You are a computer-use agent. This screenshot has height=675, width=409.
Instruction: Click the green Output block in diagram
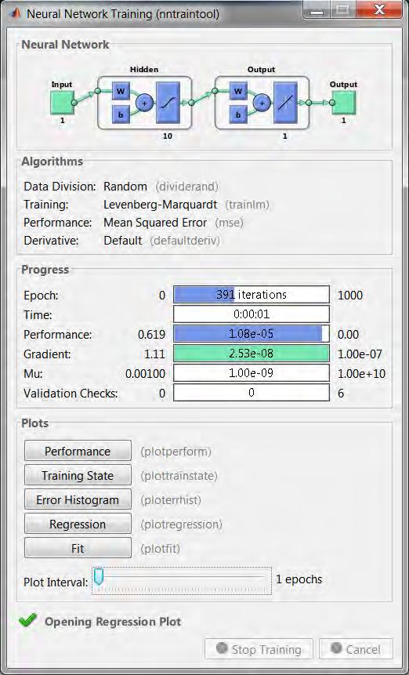coord(344,103)
